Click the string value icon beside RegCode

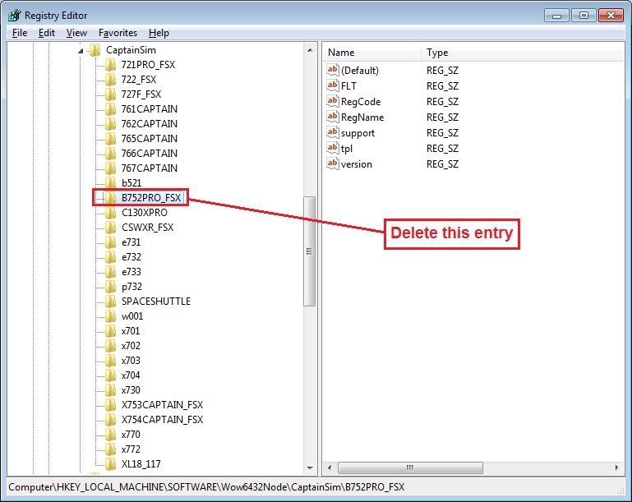332,102
